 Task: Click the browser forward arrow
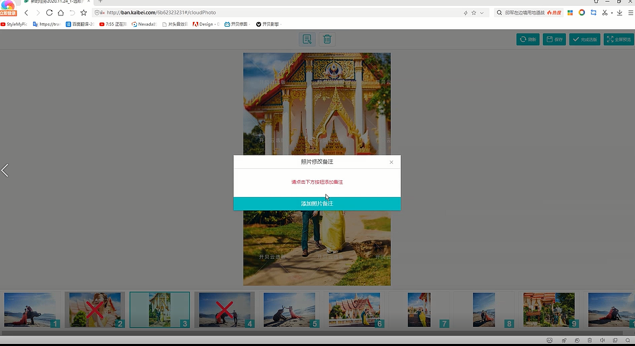pos(38,13)
